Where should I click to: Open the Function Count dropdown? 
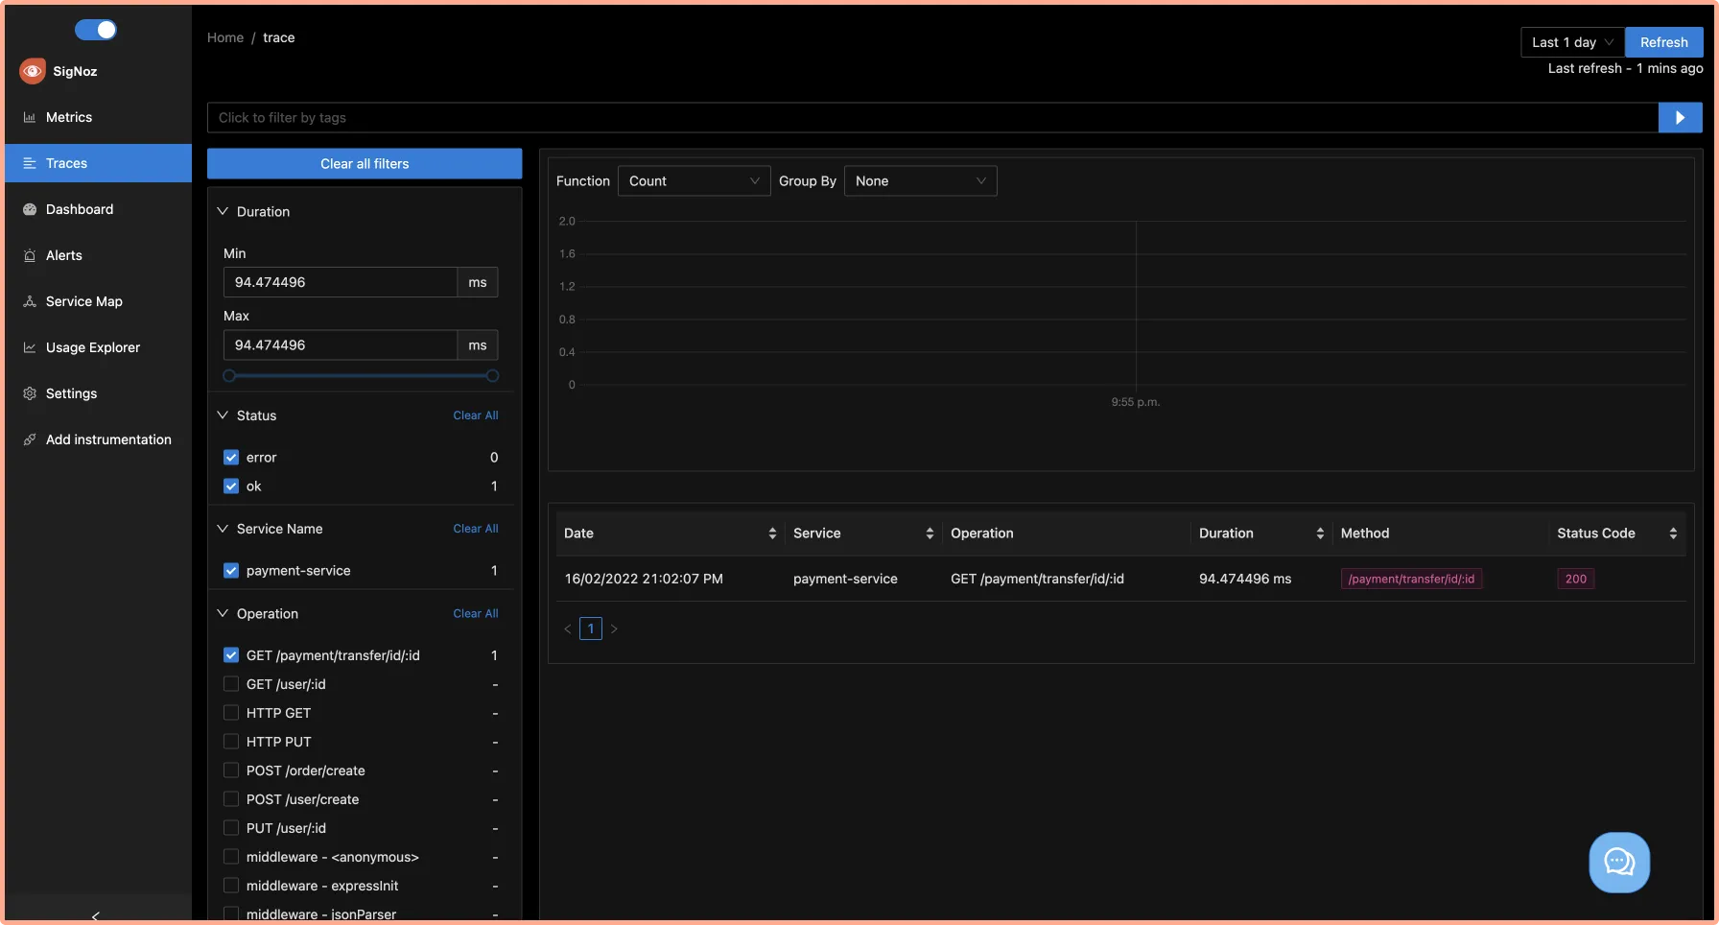694,180
